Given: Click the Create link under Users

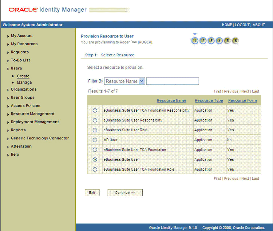Looking at the screenshot, I should coord(23,76).
